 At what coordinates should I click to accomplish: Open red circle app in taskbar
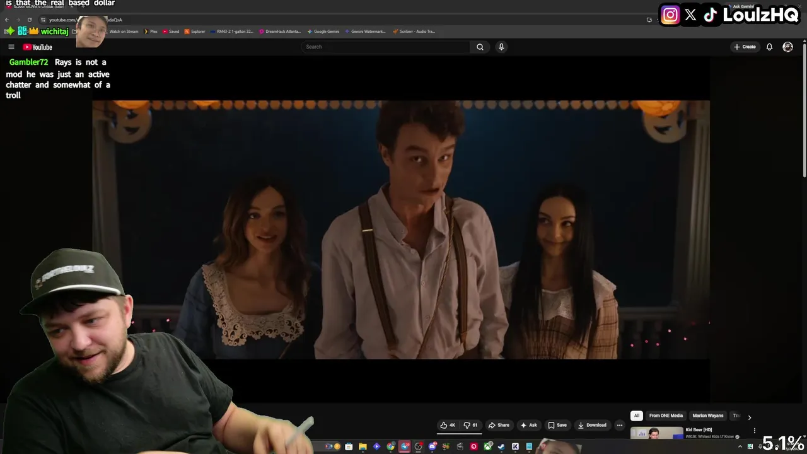tap(473, 446)
